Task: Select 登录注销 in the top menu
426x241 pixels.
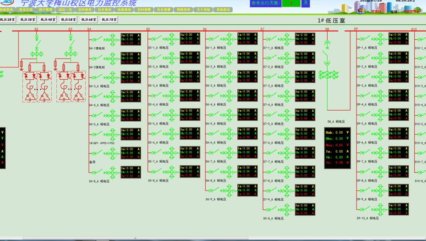Action: [x=26, y=10]
